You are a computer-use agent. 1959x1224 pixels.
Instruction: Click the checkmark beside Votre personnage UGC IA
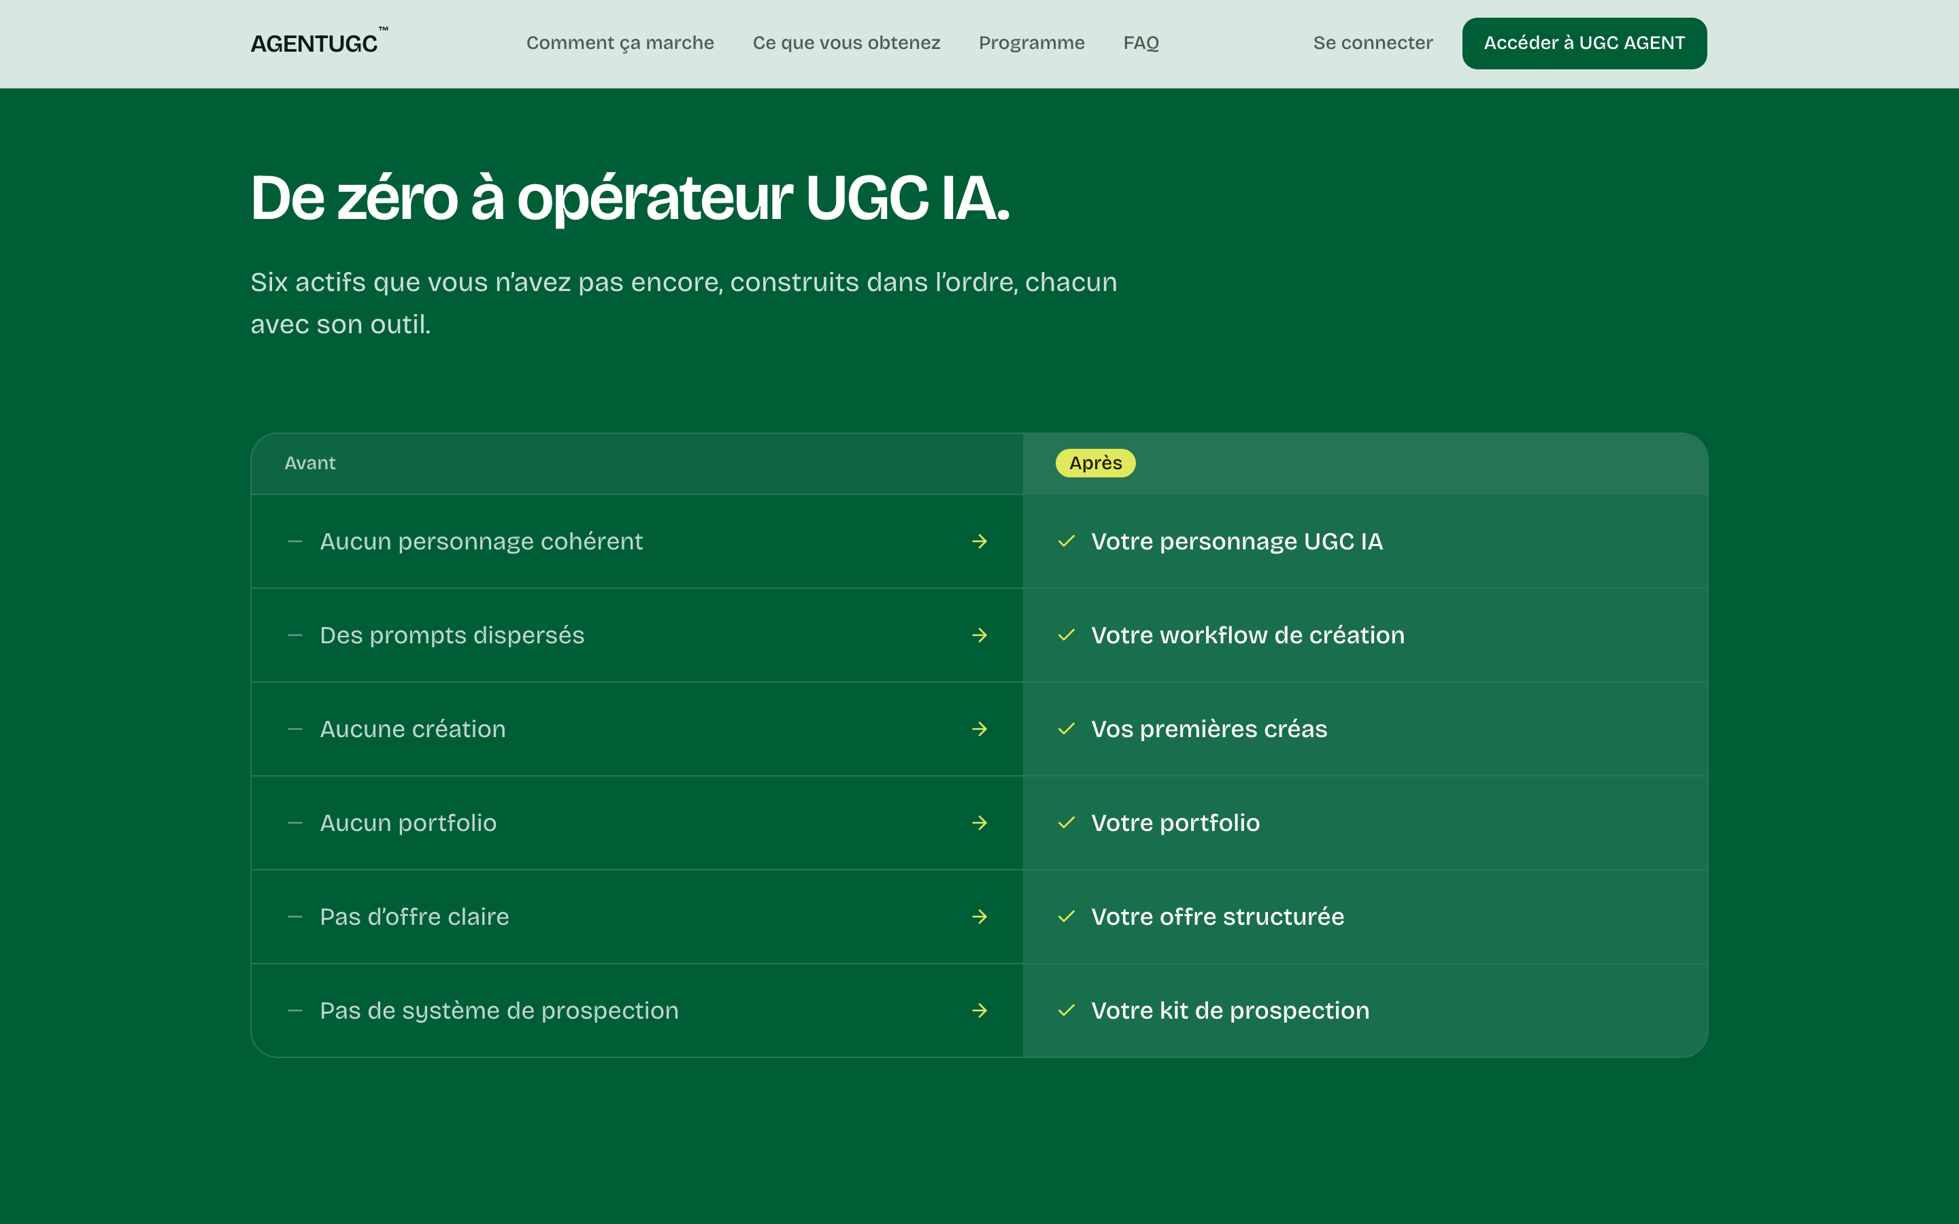1066,541
